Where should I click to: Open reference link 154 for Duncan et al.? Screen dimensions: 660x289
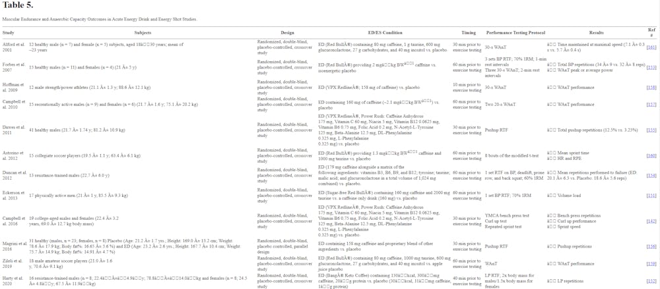click(x=651, y=176)
